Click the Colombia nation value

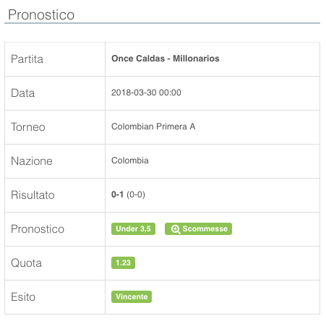(x=130, y=160)
